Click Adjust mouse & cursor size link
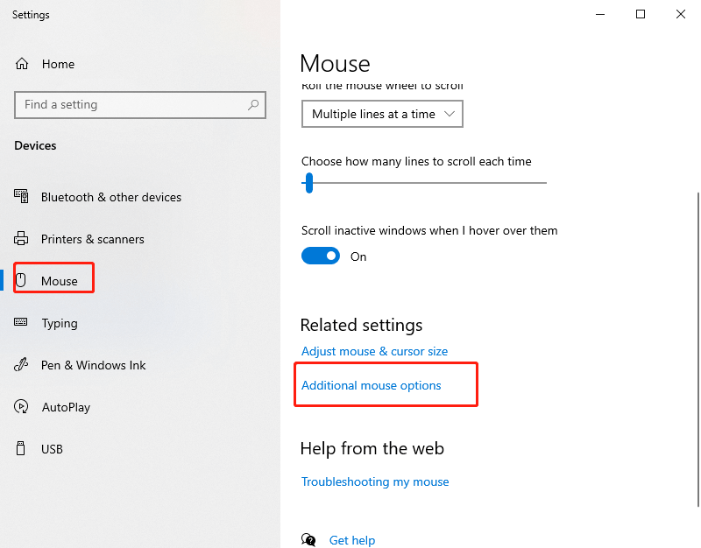Viewport: 701px width, 548px height. click(x=374, y=351)
